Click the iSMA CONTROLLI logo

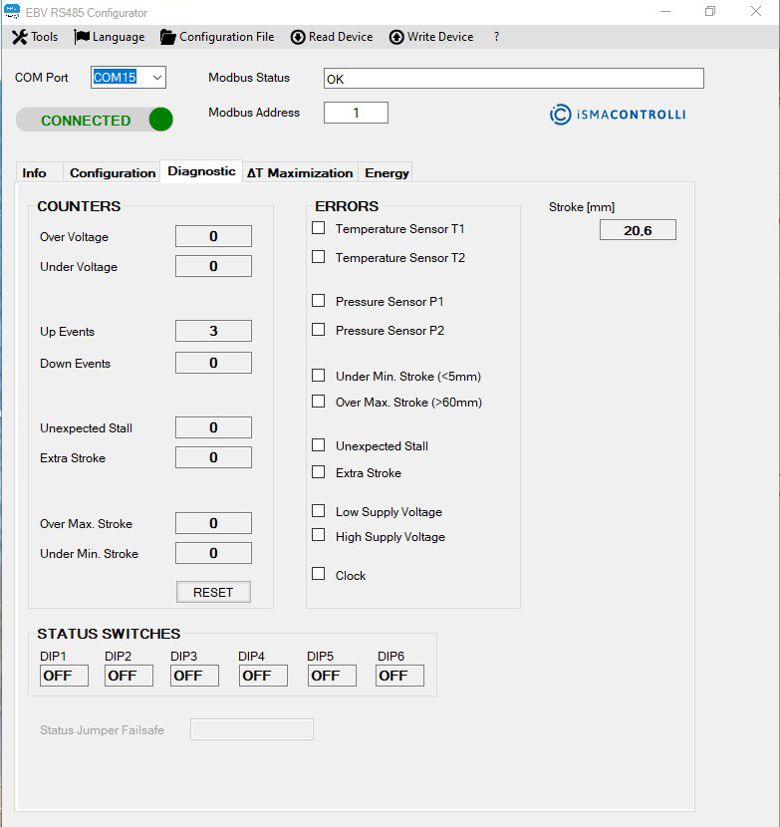pyautogui.click(x=618, y=115)
